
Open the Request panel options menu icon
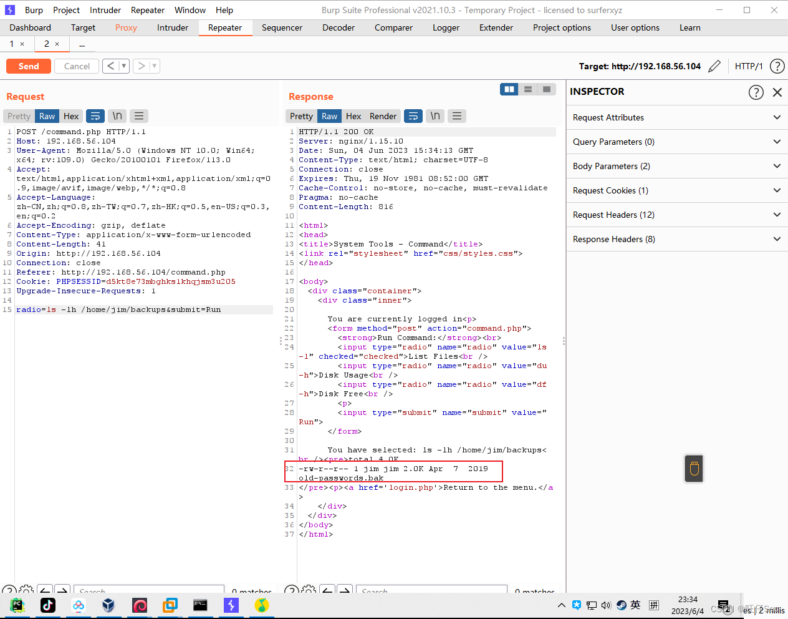pos(139,116)
